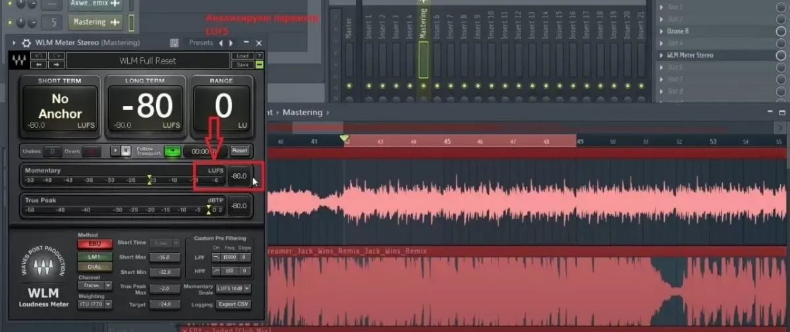The image size is (790, 332).
Task: Expand the WLM Meter Stereo slot menu arrow
Action: pyautogui.click(x=662, y=55)
